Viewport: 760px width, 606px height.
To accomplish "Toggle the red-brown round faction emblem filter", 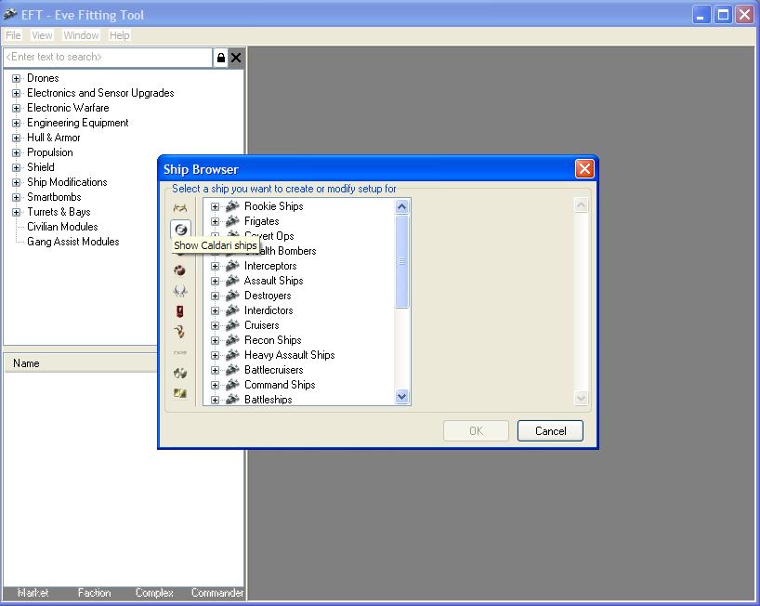I will [180, 270].
